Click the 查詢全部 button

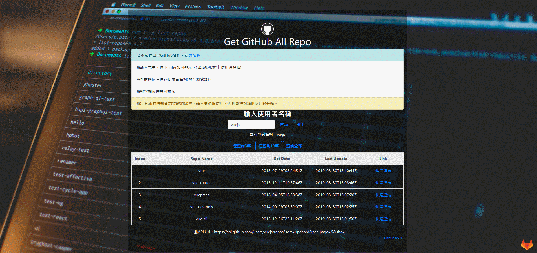[x=294, y=146]
